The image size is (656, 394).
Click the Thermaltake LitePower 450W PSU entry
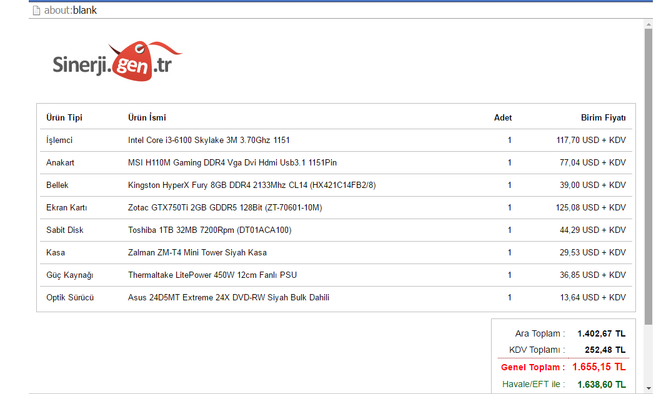[x=212, y=275]
